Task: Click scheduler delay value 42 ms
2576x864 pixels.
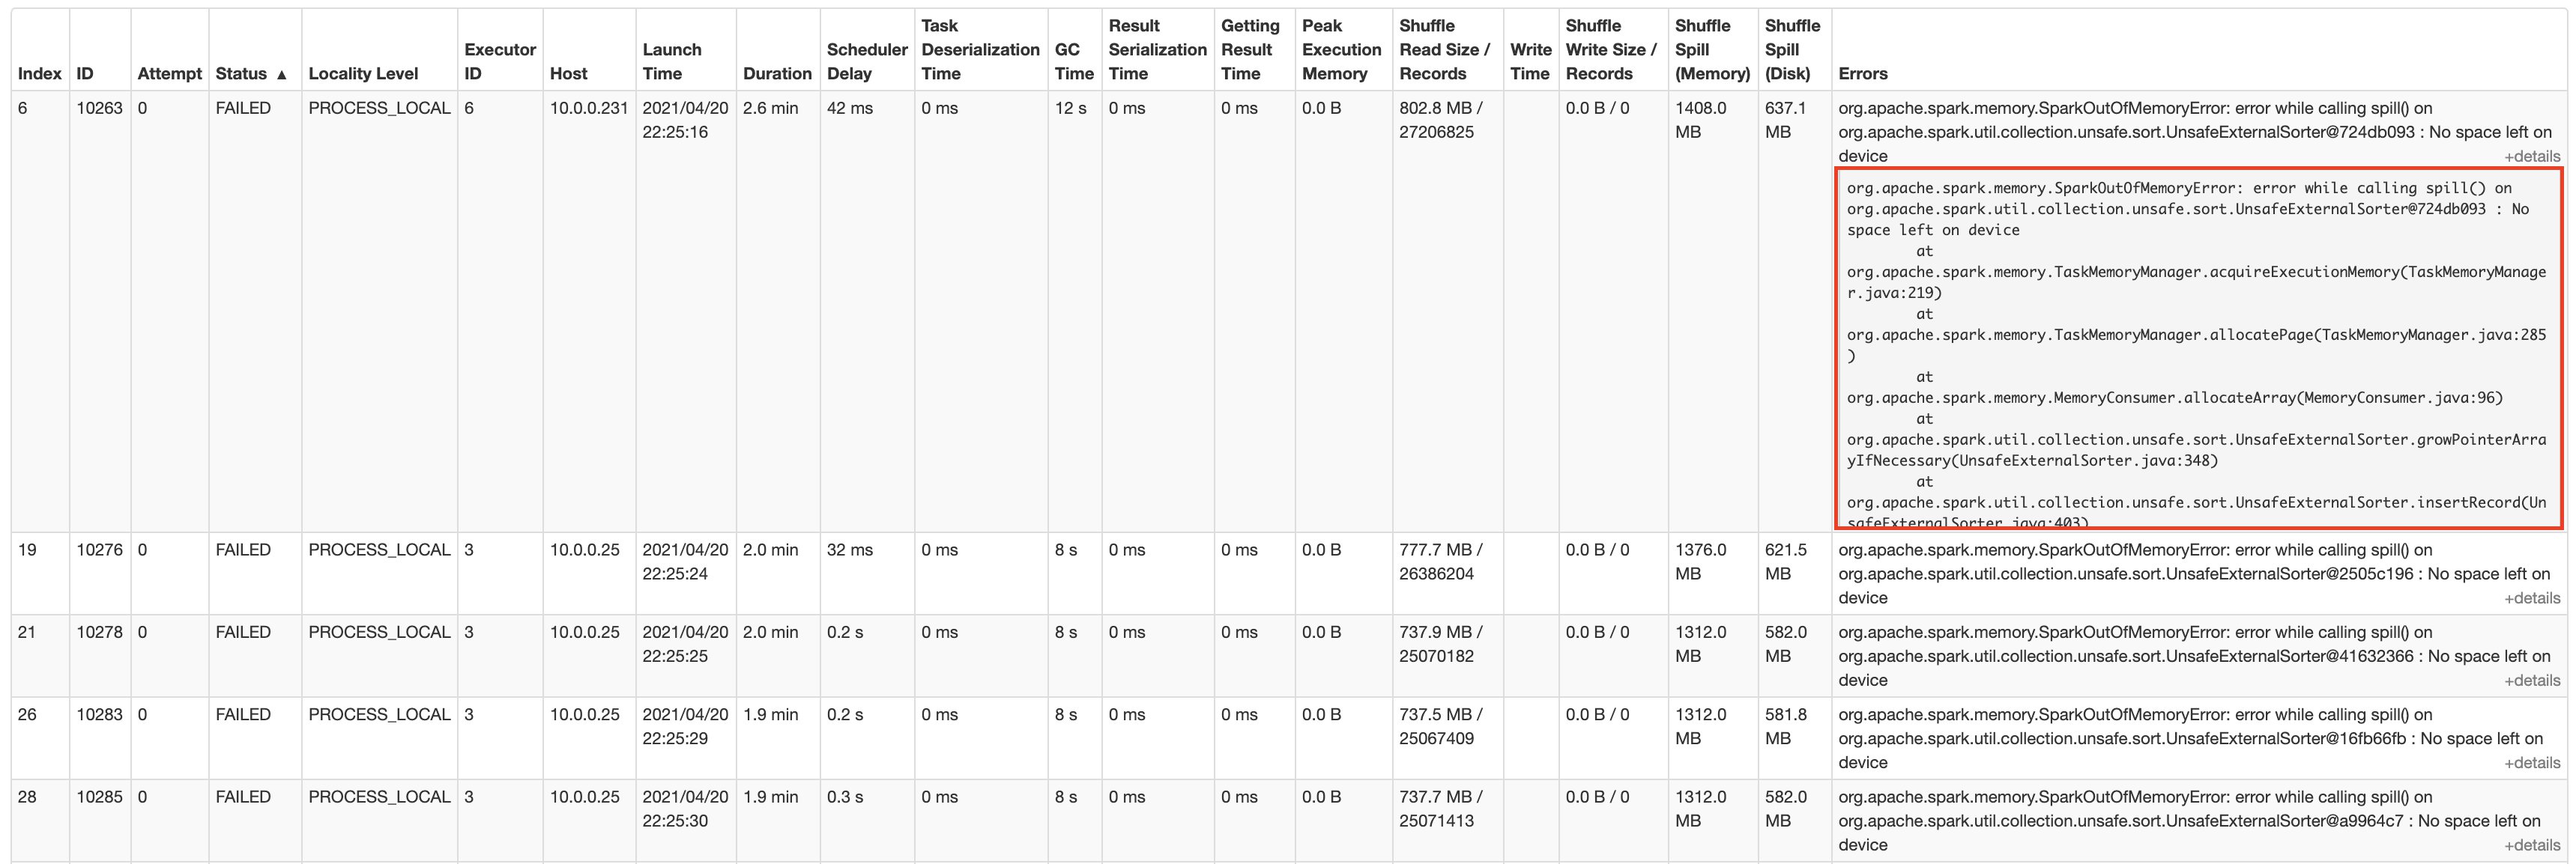Action: pos(849,108)
